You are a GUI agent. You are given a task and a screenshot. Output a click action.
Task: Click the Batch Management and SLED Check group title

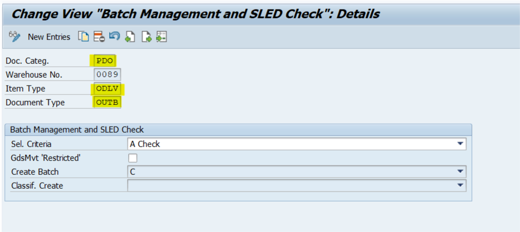tap(76, 129)
